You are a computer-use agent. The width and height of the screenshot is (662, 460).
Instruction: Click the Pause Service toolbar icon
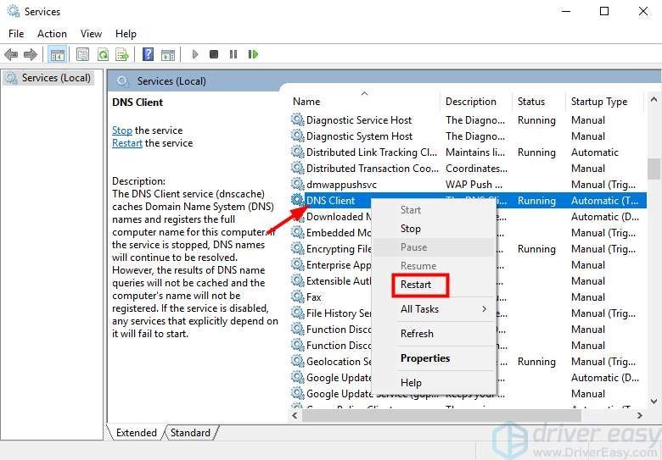point(233,54)
